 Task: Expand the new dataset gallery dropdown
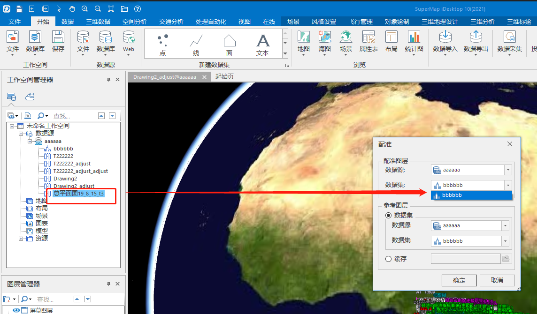click(x=285, y=53)
